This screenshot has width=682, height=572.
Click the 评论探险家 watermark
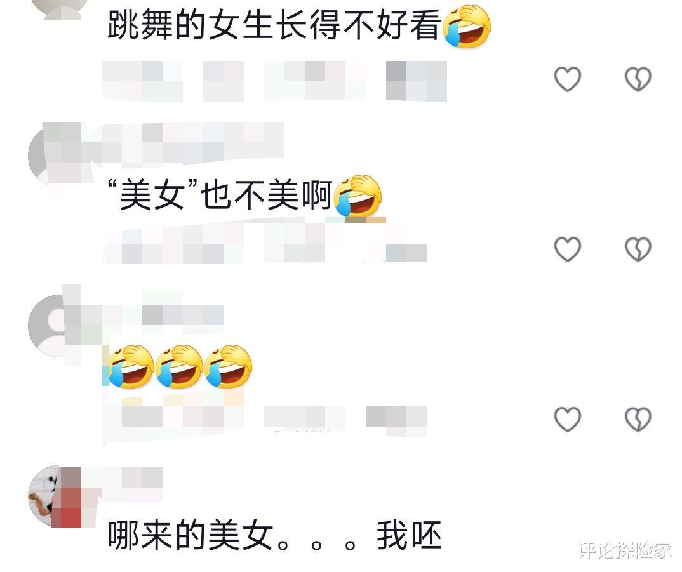[x=625, y=550]
